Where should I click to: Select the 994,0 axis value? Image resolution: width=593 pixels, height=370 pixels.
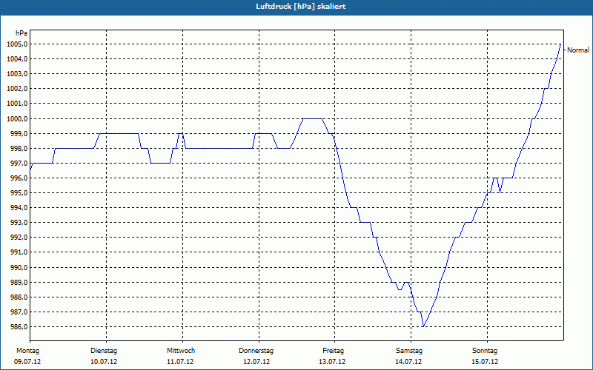19,208
